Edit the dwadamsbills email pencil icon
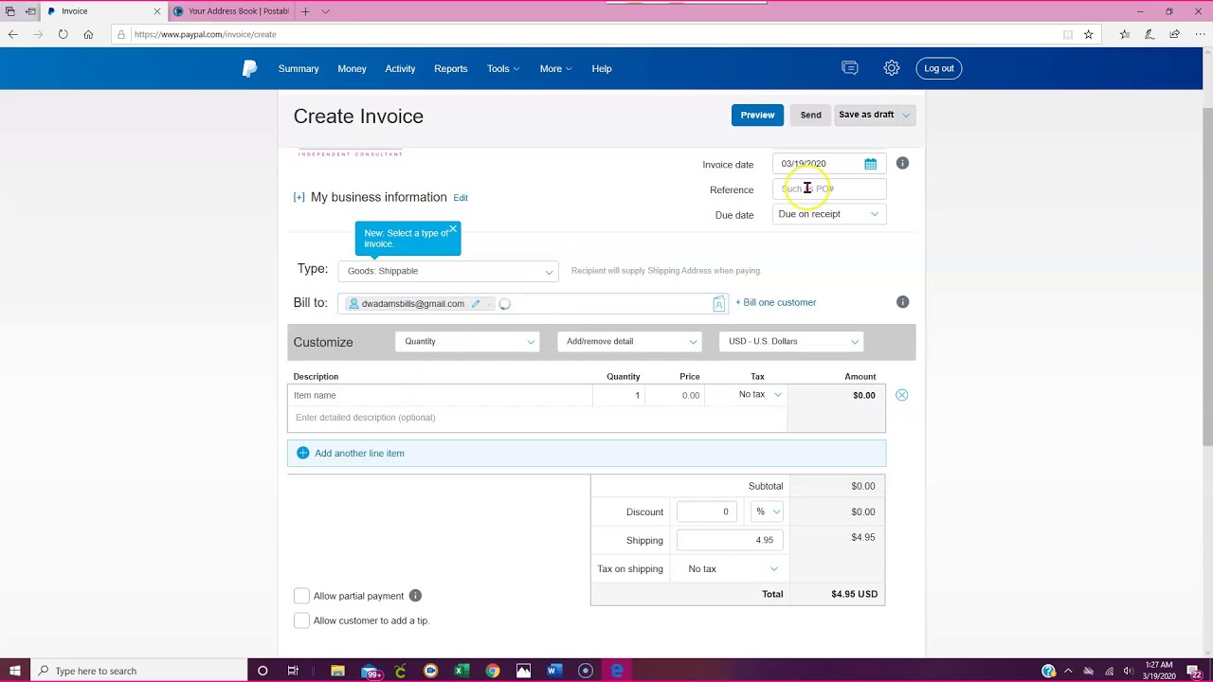Viewport: 1213px width, 682px height. [x=476, y=304]
